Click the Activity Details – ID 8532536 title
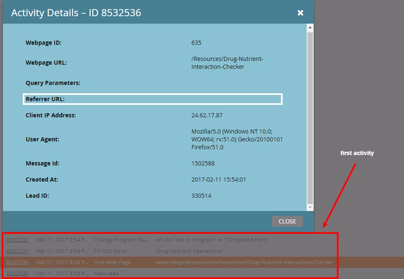The height and width of the screenshot is (279, 404). click(76, 12)
